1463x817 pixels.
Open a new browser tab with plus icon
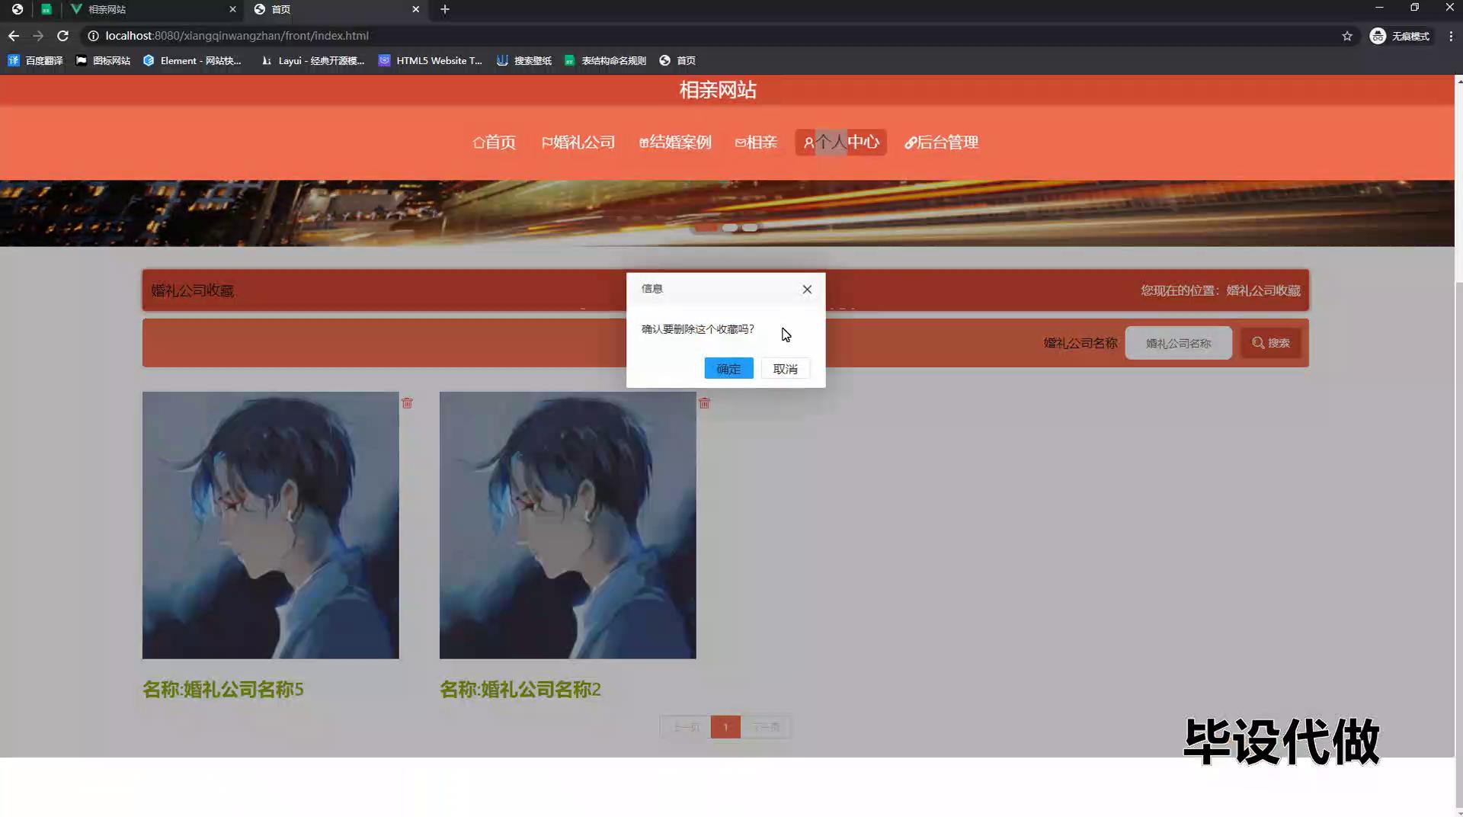pyautogui.click(x=445, y=9)
